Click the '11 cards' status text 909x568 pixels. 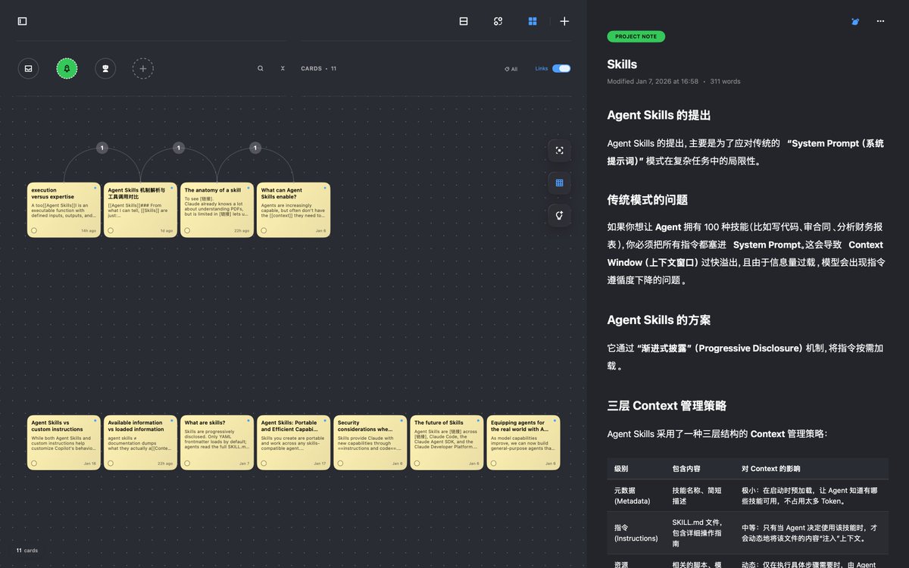[27, 551]
